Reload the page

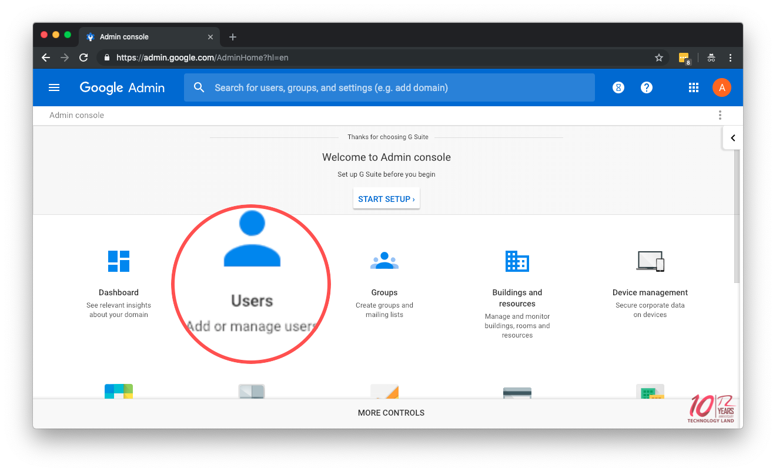(83, 58)
